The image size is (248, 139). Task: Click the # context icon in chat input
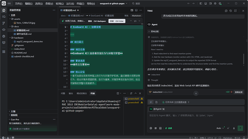156,128
